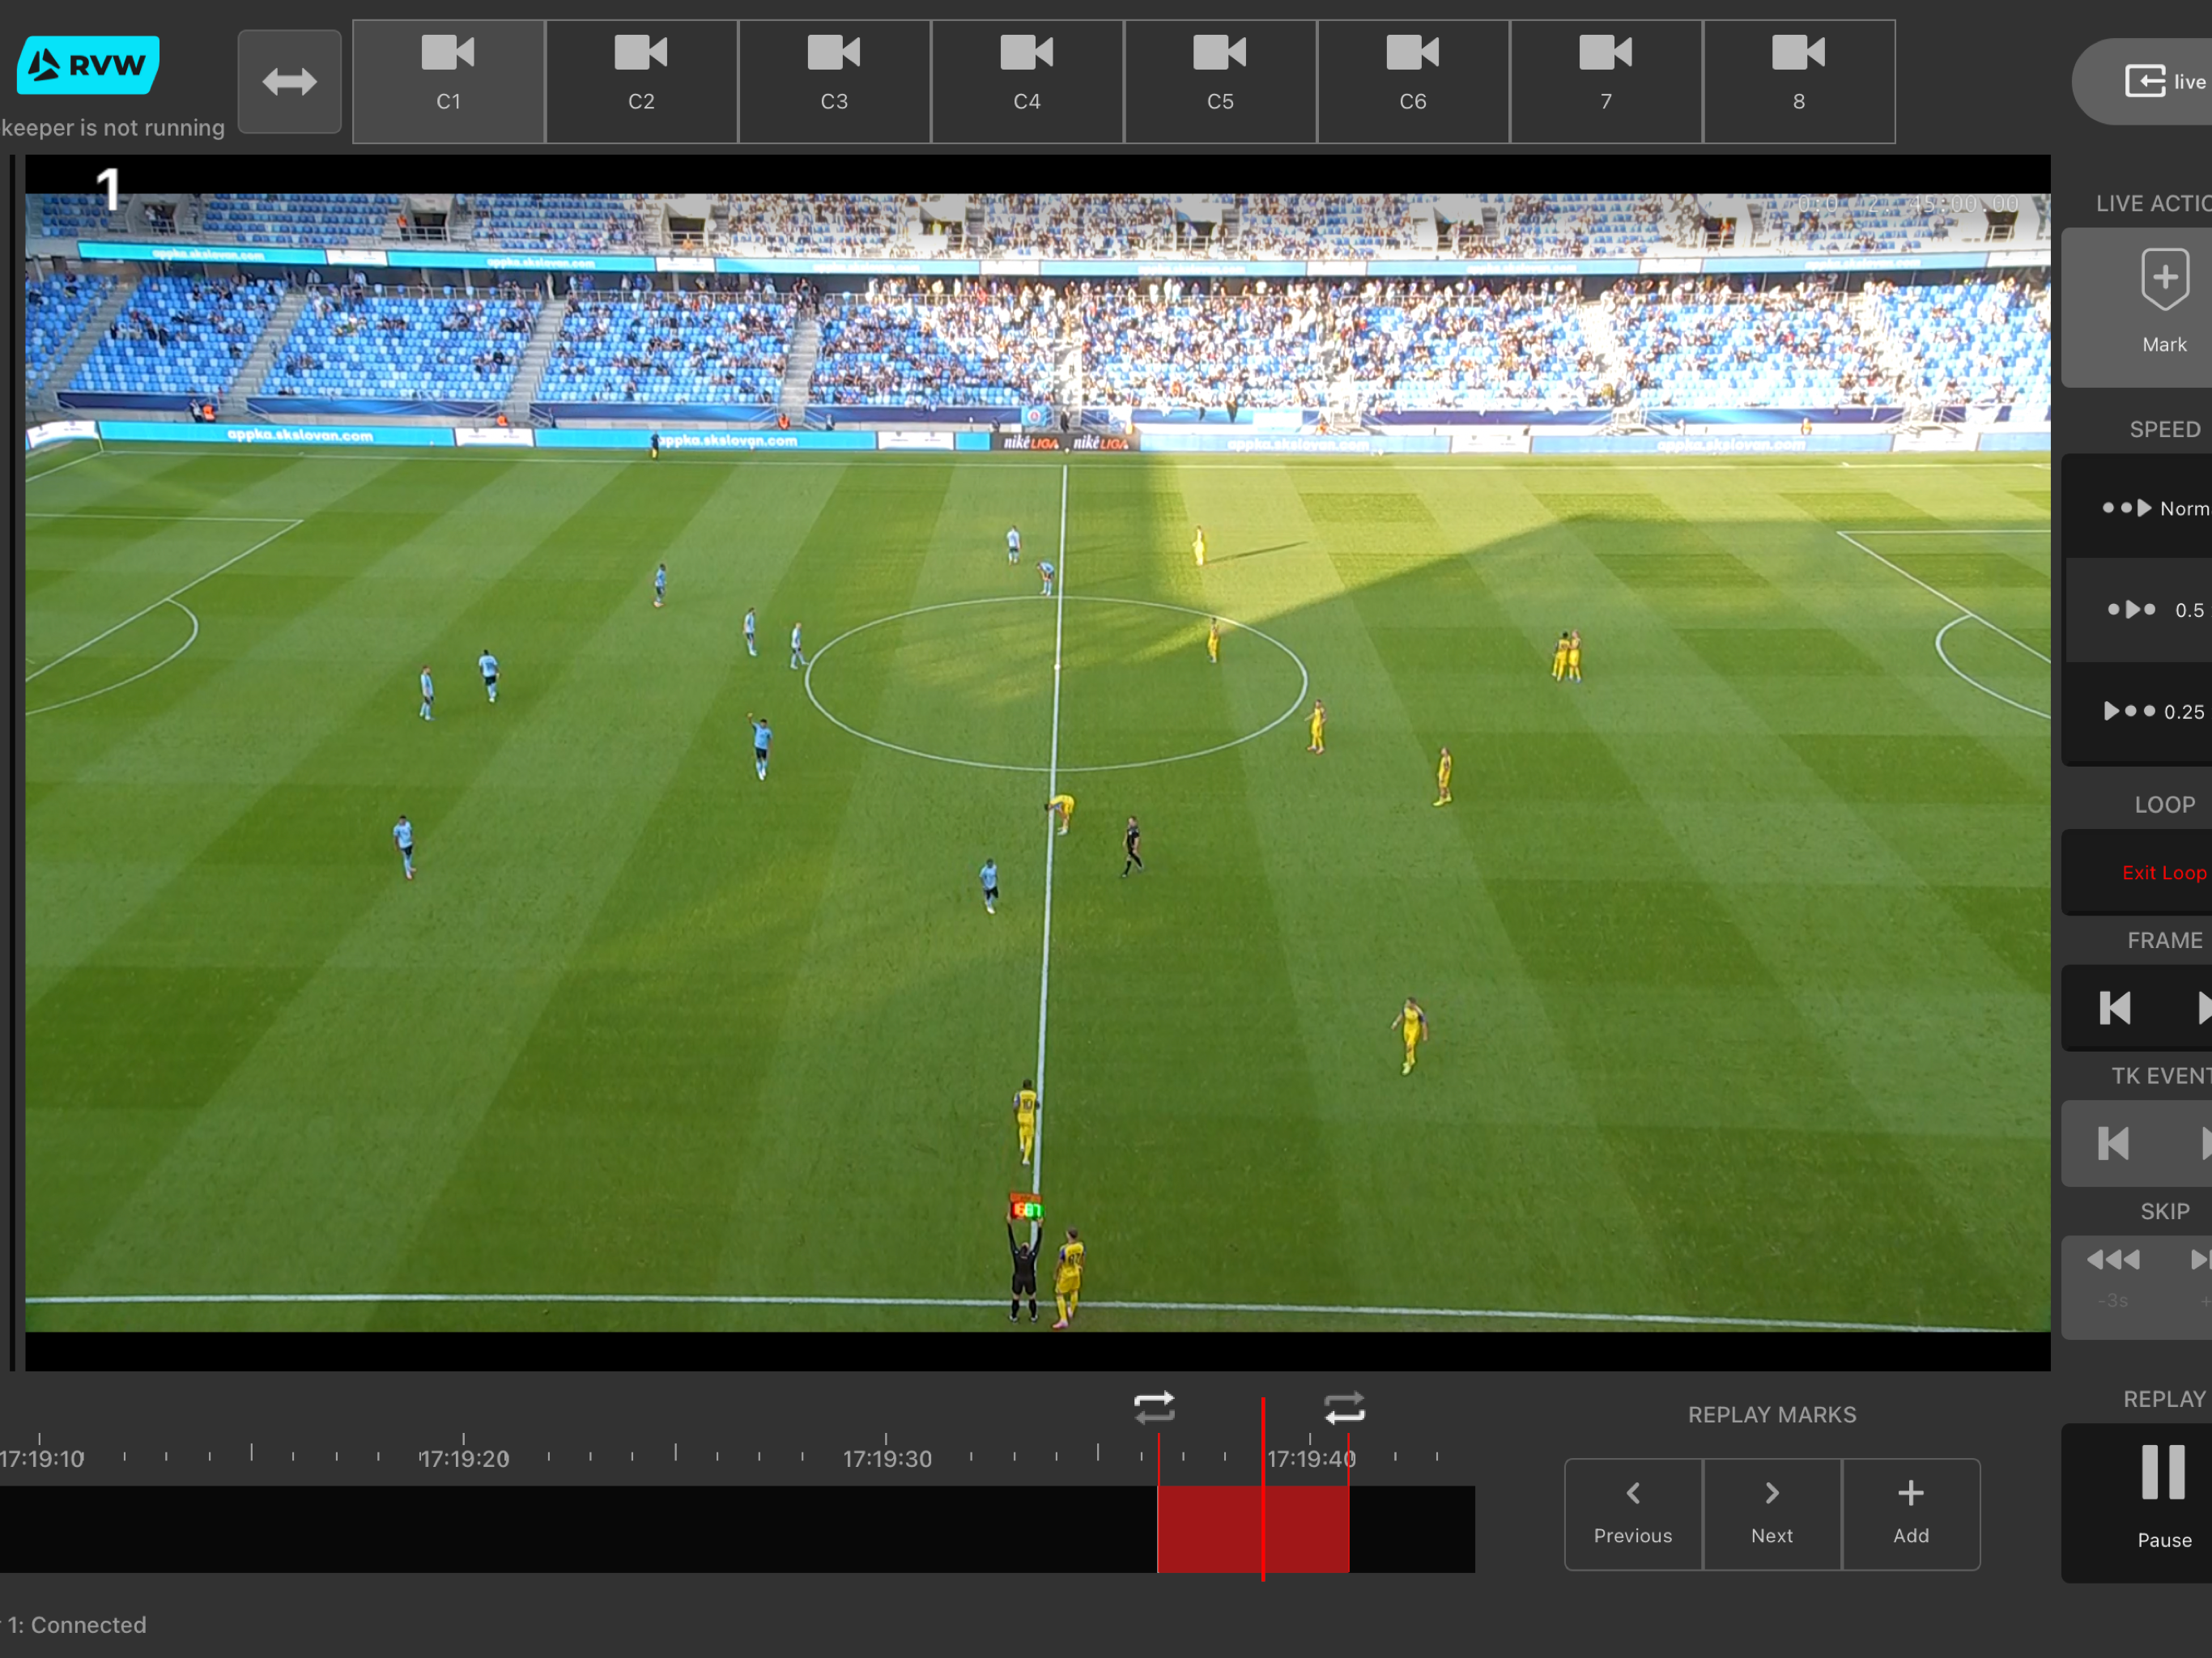Click the red loop region on timeline
Viewport: 2212px width, 1658px height.
(1253, 1529)
